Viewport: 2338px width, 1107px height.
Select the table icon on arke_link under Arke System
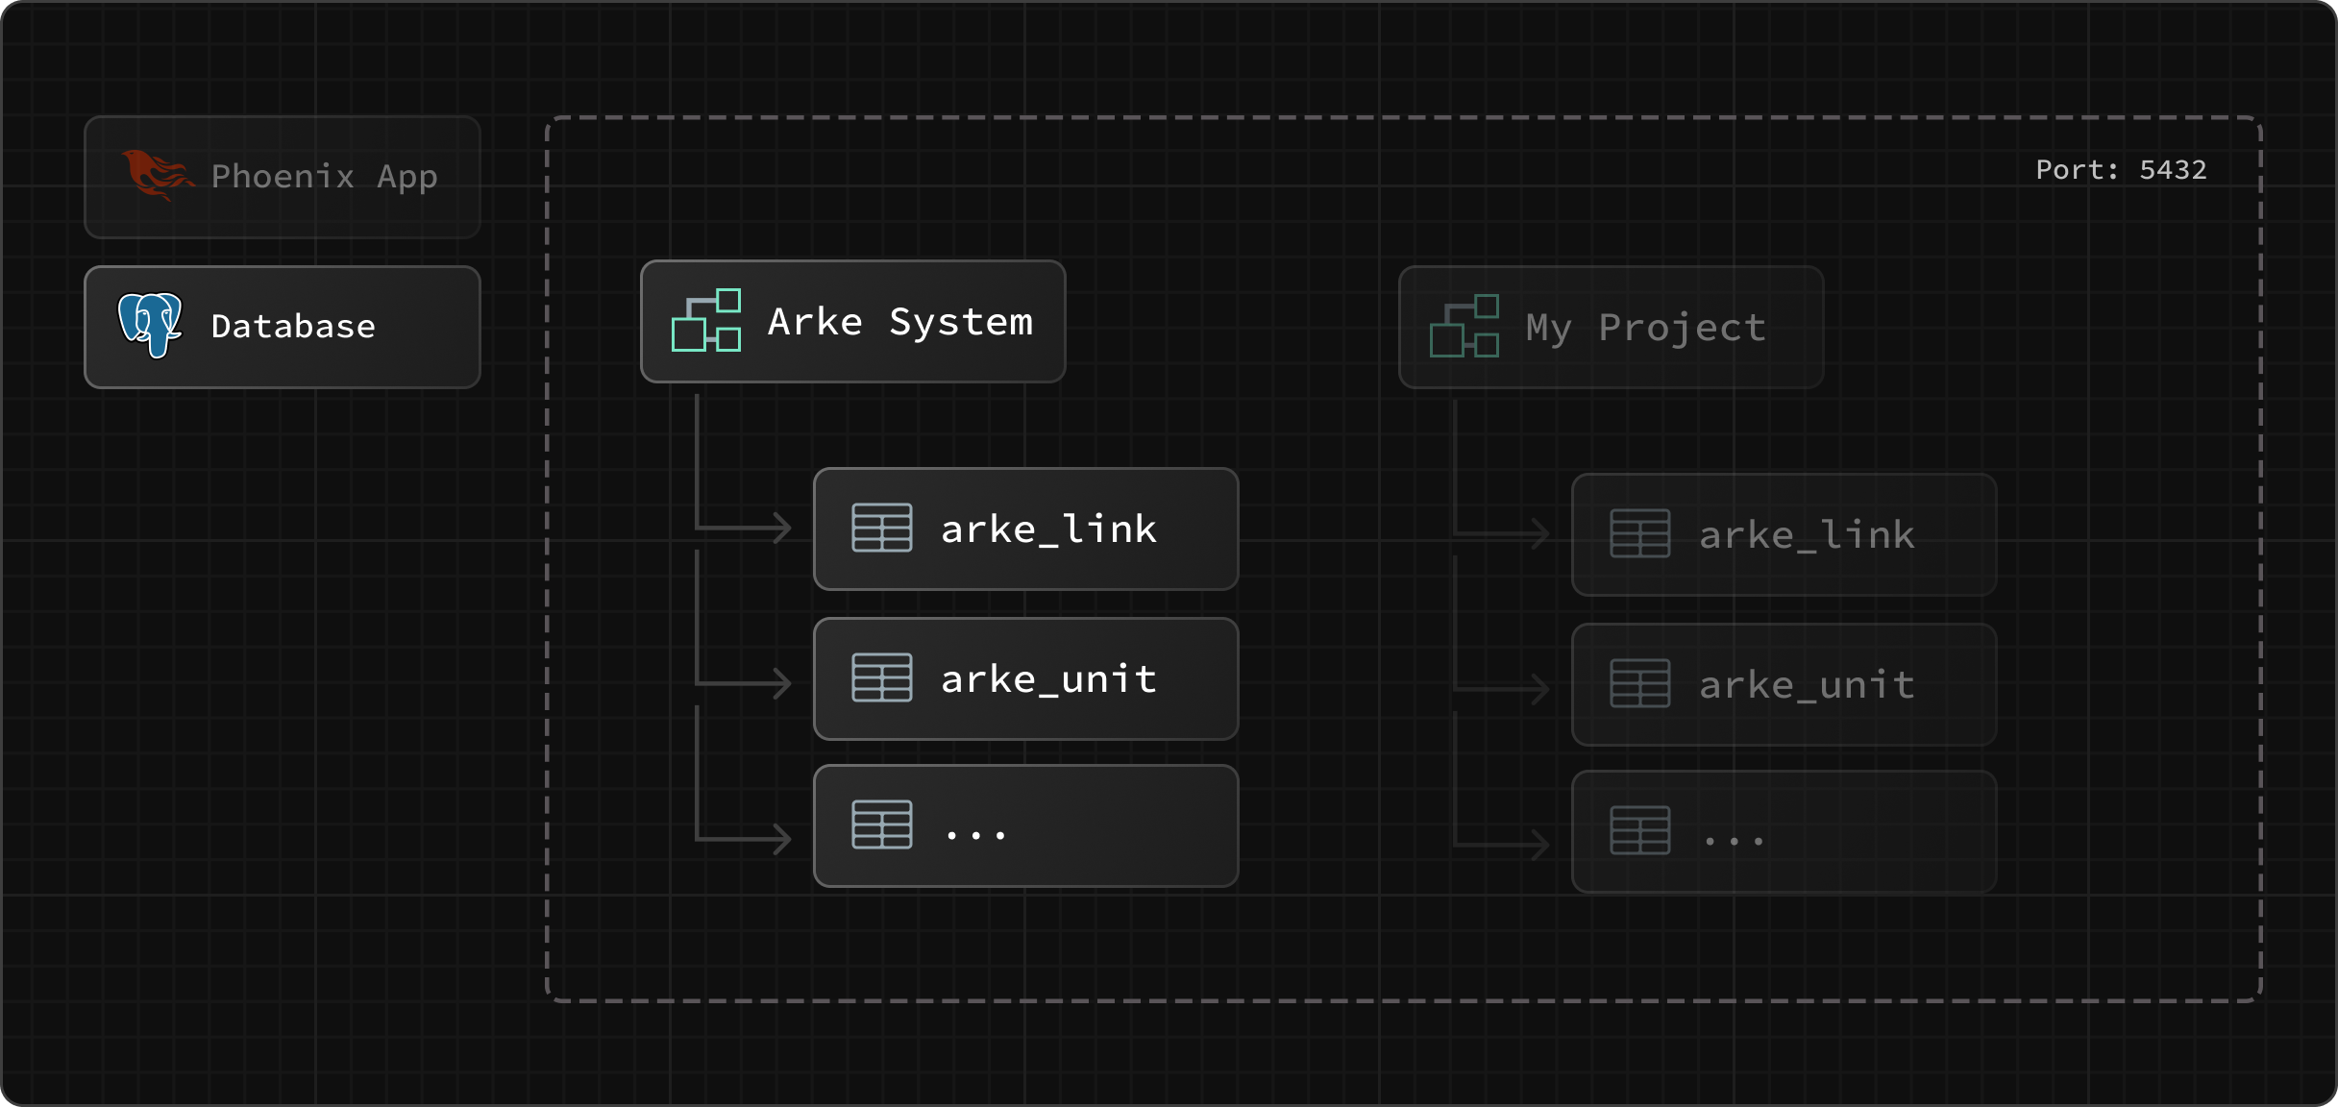pos(881,529)
